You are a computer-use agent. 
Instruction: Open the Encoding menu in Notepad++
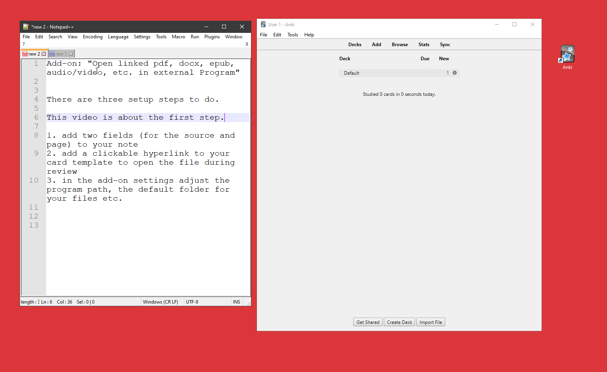click(92, 37)
